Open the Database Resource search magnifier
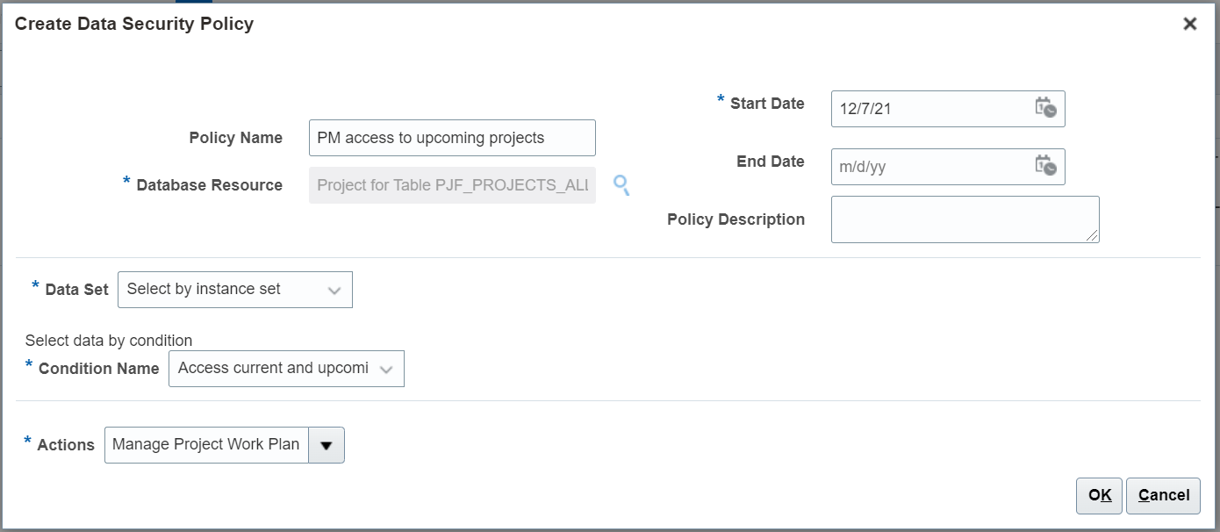The width and height of the screenshot is (1220, 532). (621, 185)
